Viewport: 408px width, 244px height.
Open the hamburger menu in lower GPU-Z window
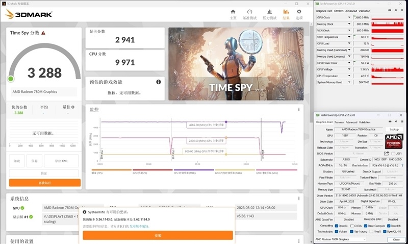click(402, 121)
